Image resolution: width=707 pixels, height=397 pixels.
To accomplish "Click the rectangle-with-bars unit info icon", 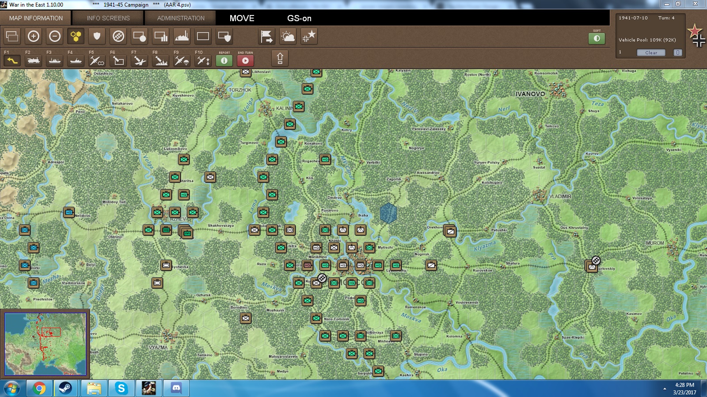I will point(161,36).
